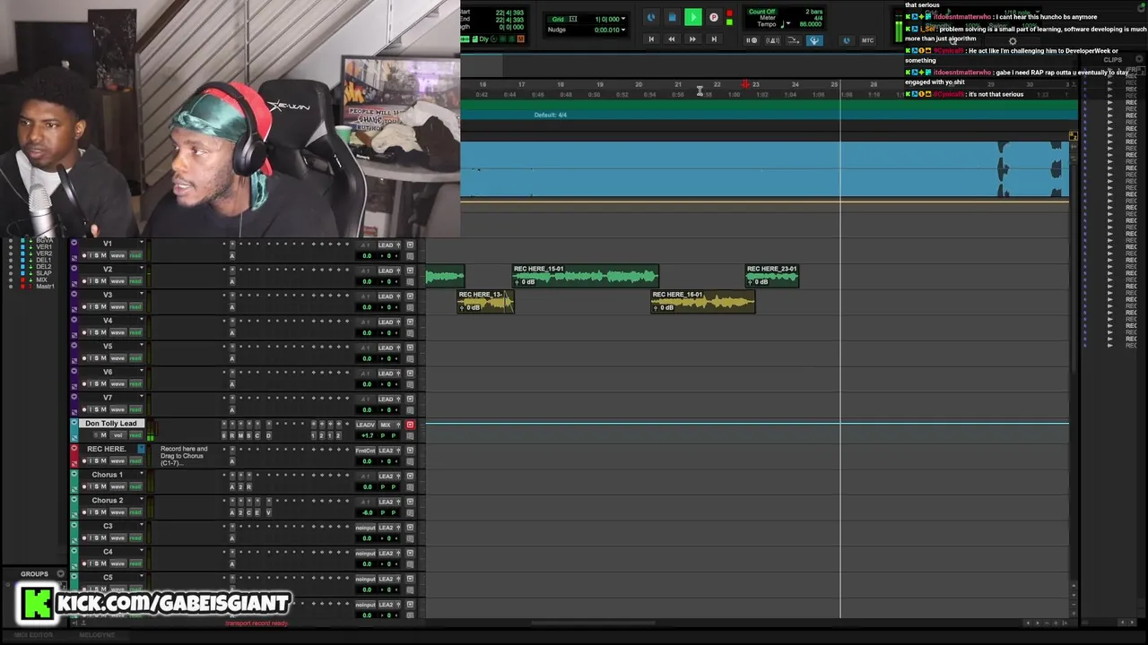Open insert D on Don Tolly Lead
The width and height of the screenshot is (1148, 645).
267,435
